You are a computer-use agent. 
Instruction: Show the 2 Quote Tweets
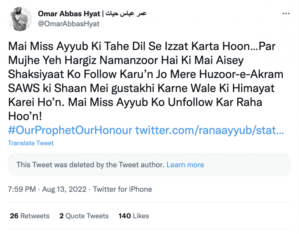[84, 216]
